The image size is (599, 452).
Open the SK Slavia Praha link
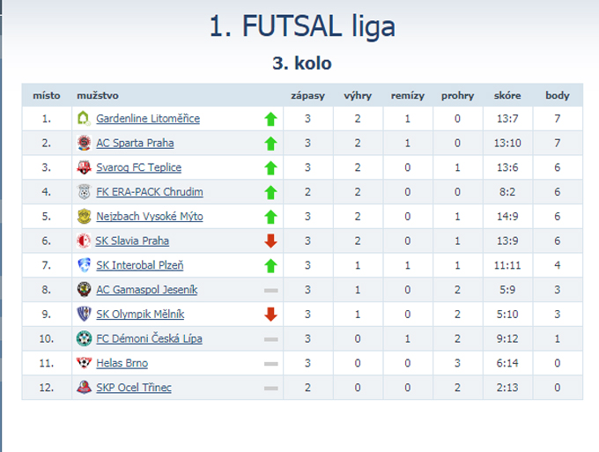[133, 241]
